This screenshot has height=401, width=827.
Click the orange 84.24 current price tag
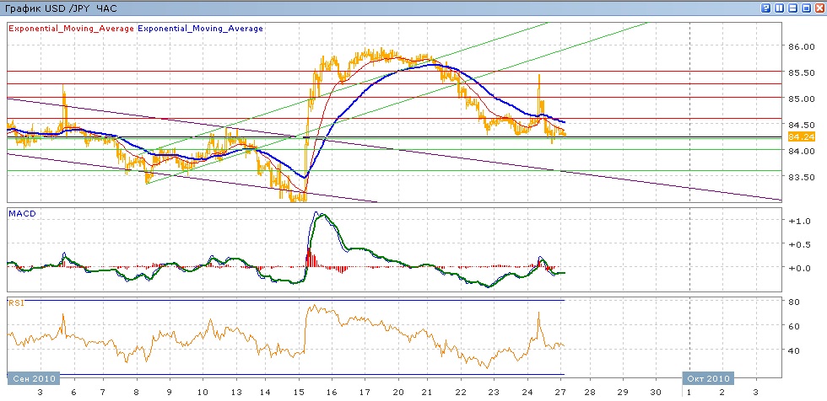tap(799, 136)
